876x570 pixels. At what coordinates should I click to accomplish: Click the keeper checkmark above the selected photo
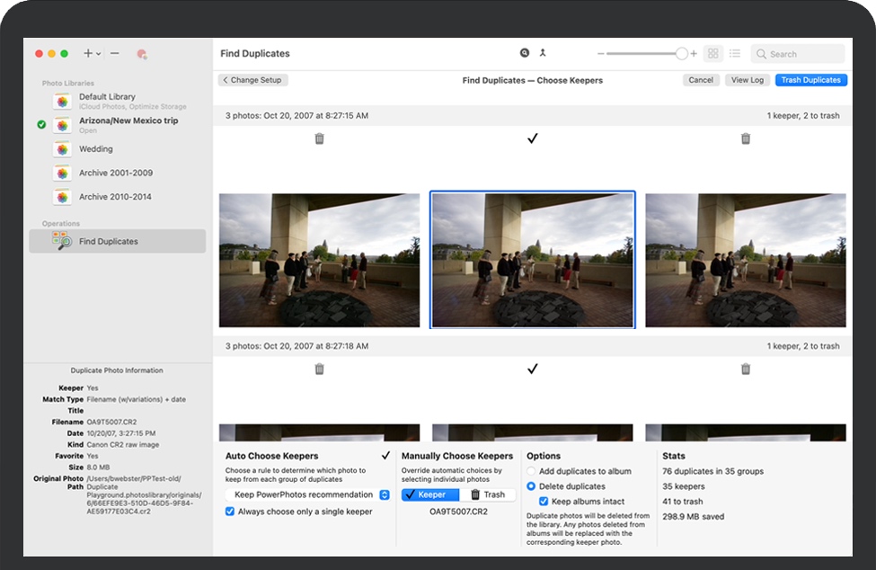(x=532, y=138)
